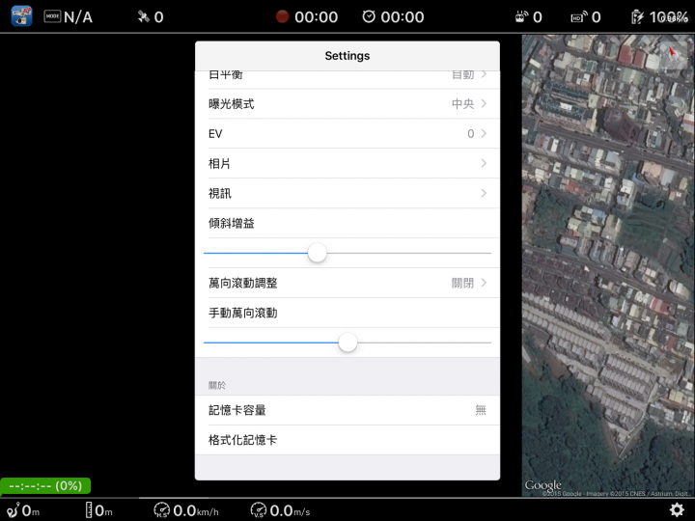Tap the 記憶卡容量 card capacity row

tap(347, 410)
